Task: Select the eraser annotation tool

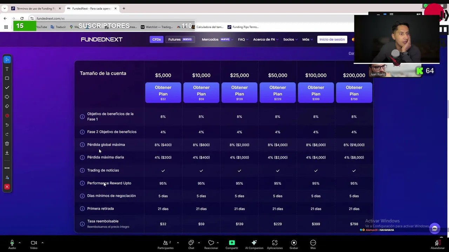Action: pyautogui.click(x=7, y=106)
